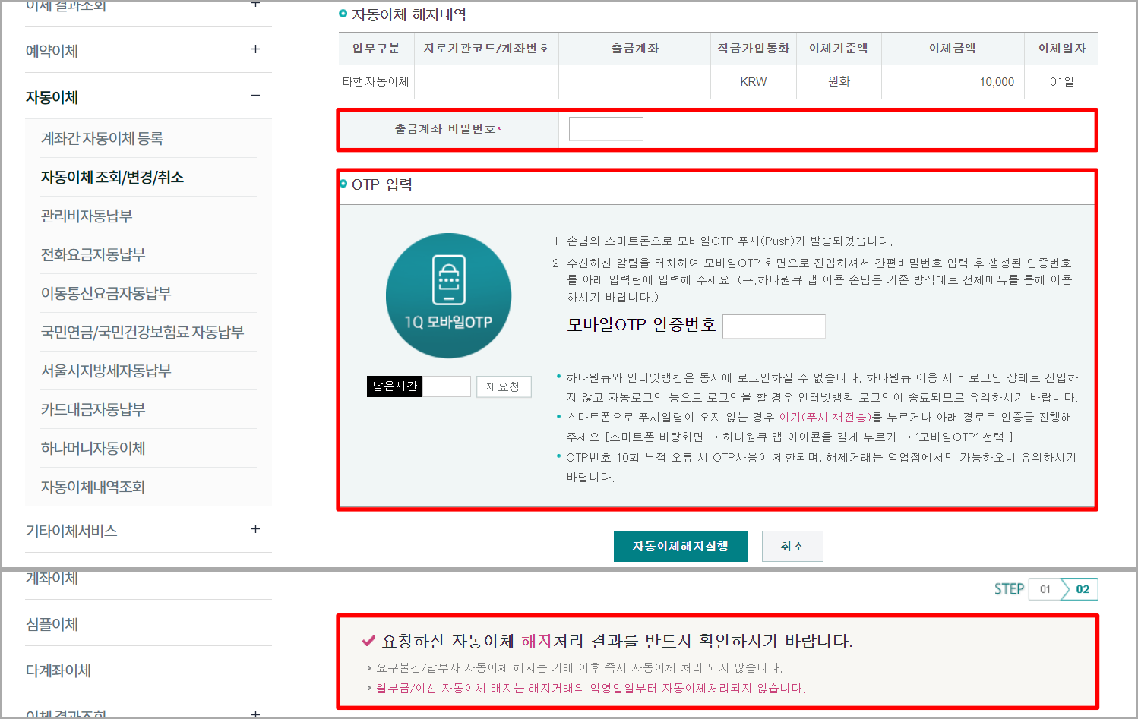Screen dimensions: 1138x719
Task: Click the 업무구분 column header
Action: [x=376, y=48]
